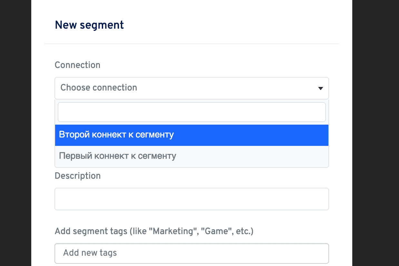The image size is (399, 266).
Task: Click the 'New segment' heading
Action: 89,25
